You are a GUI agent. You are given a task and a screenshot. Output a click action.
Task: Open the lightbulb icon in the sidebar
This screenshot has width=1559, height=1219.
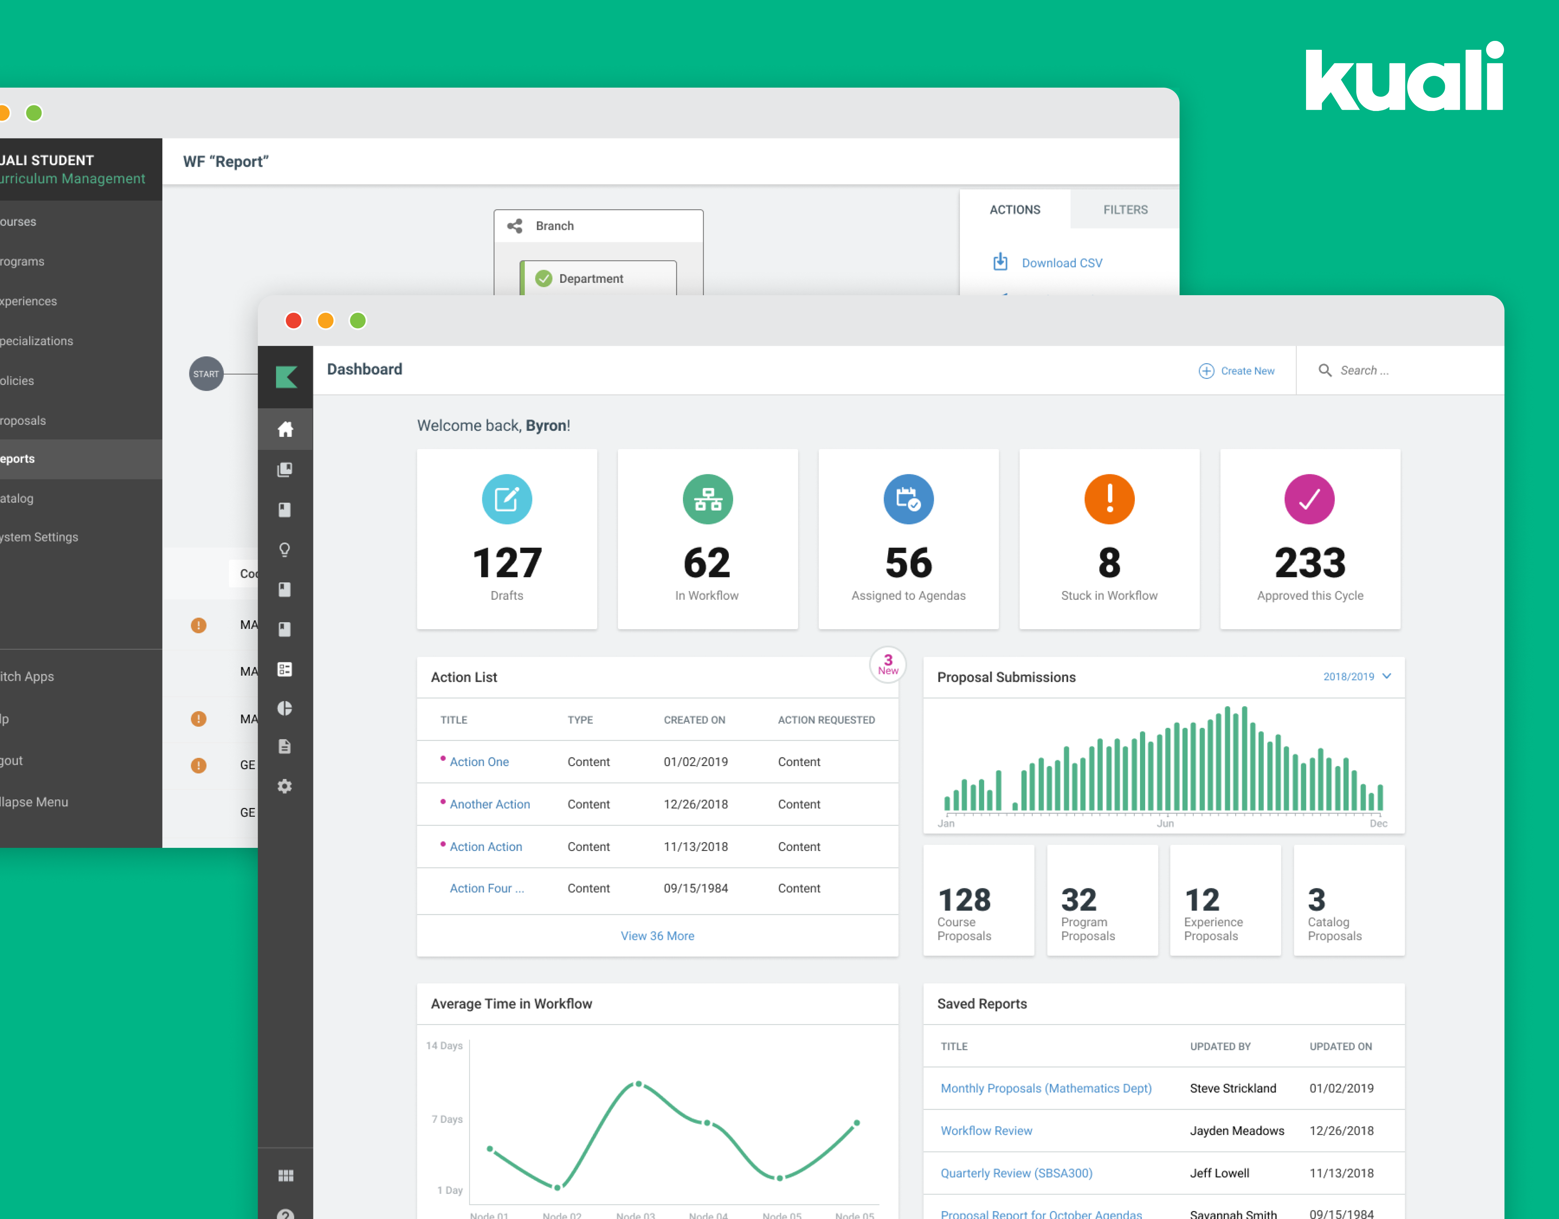(x=285, y=549)
